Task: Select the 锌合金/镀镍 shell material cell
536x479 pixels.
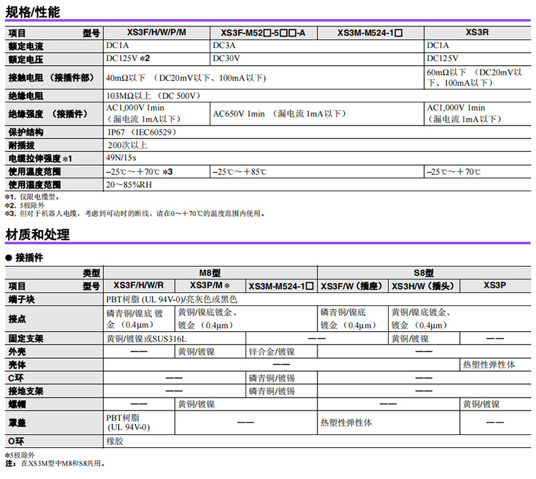Action: pyautogui.click(x=272, y=351)
